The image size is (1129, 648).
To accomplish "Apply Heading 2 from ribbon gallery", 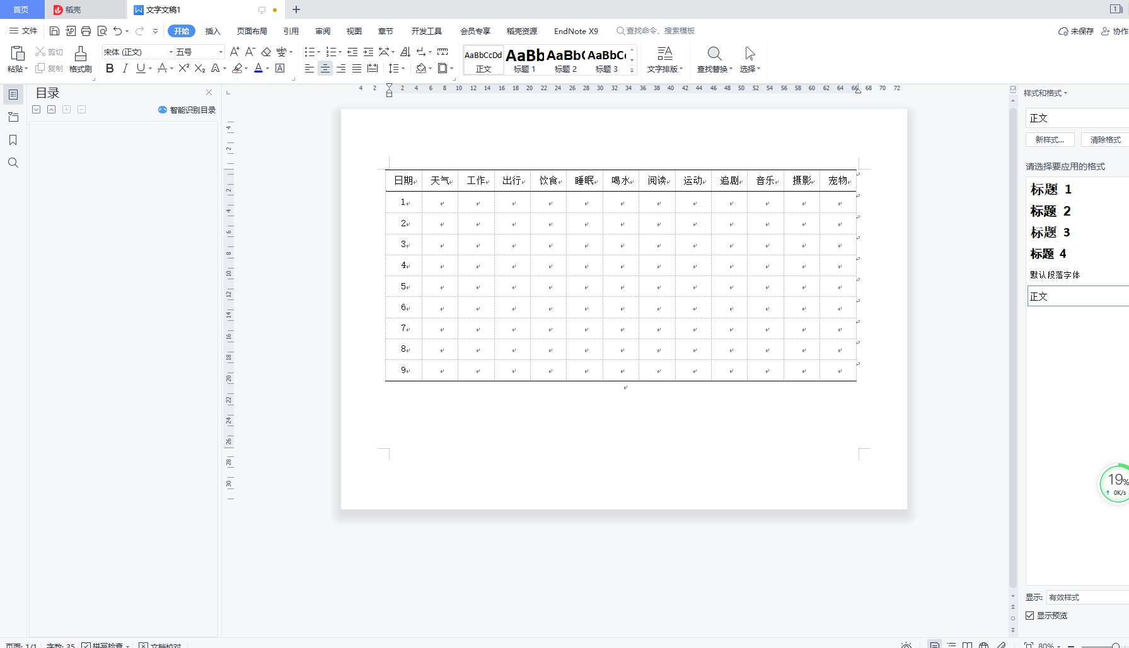I will [x=566, y=61].
